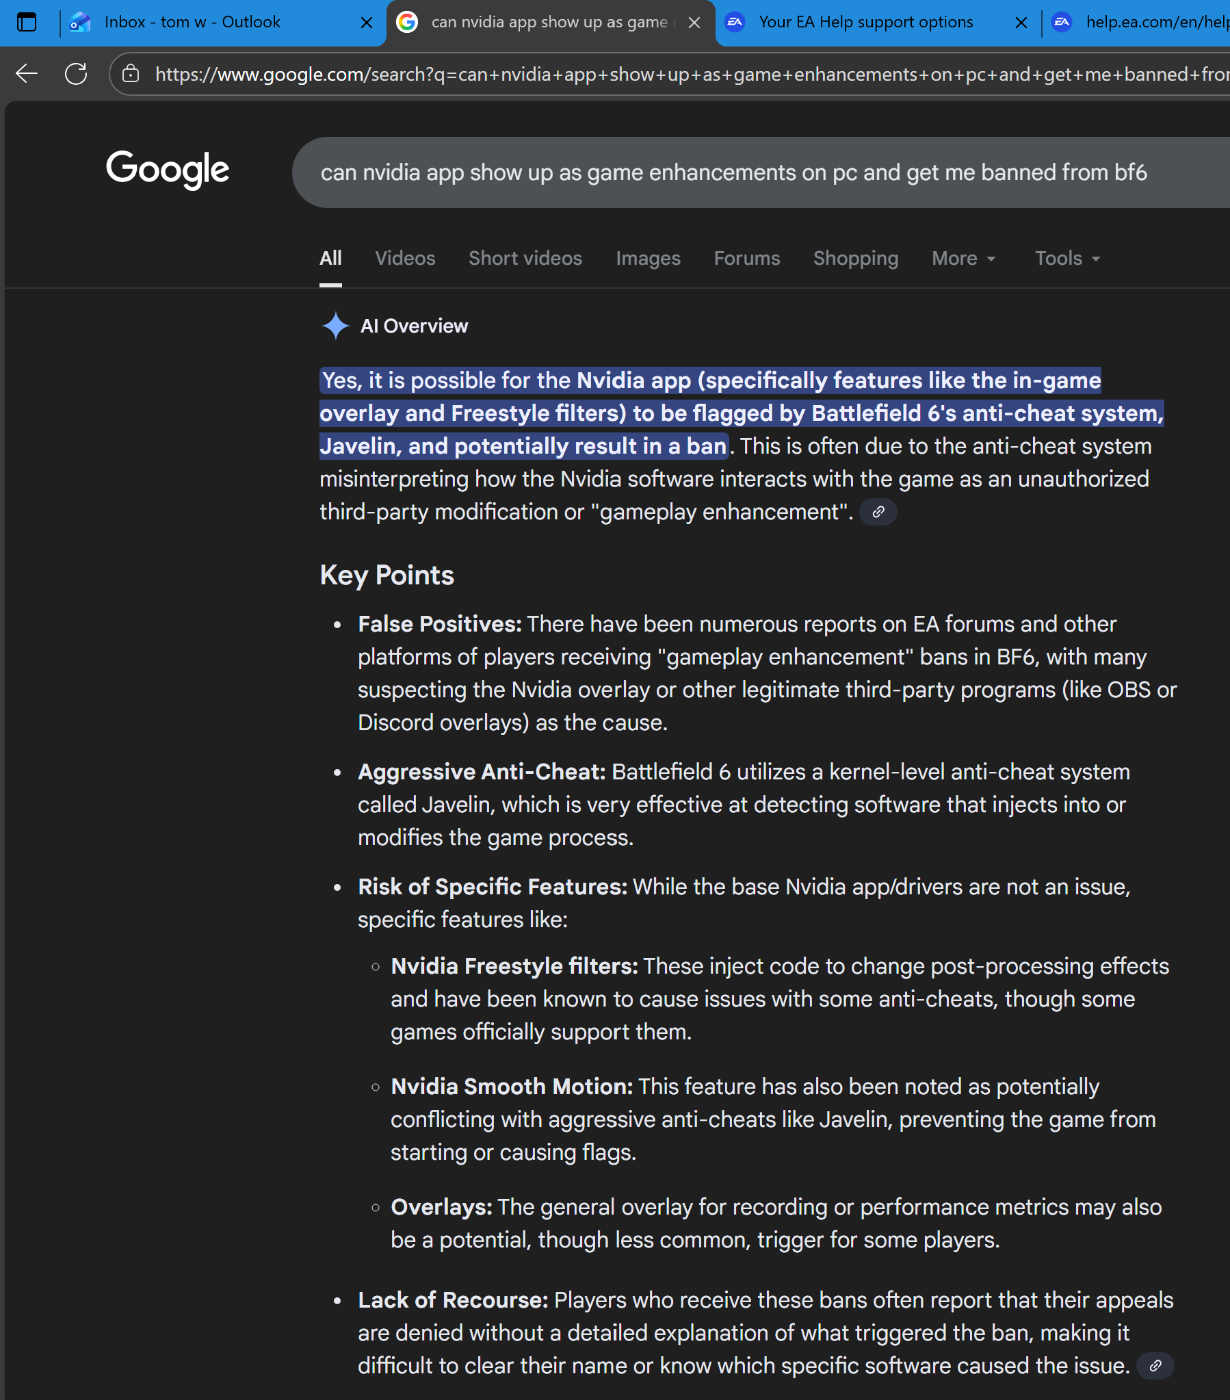The height and width of the screenshot is (1400, 1230).
Task: Click the AI Overview sparkle icon
Action: tap(335, 326)
